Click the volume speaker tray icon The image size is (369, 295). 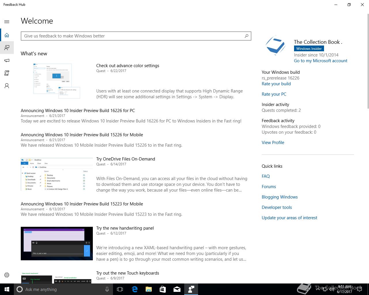[x=332, y=289]
